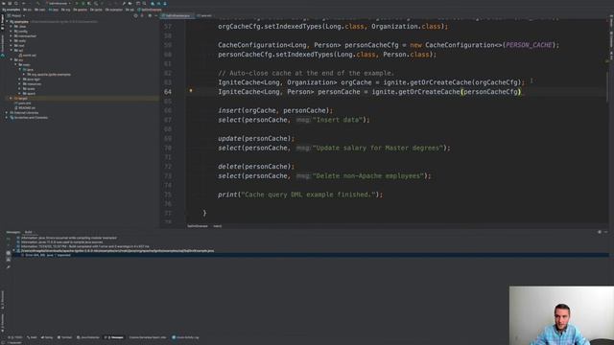614x345 pixels.
Task: Switch to the SqlDmlExample.java editor tab
Action: click(177, 15)
